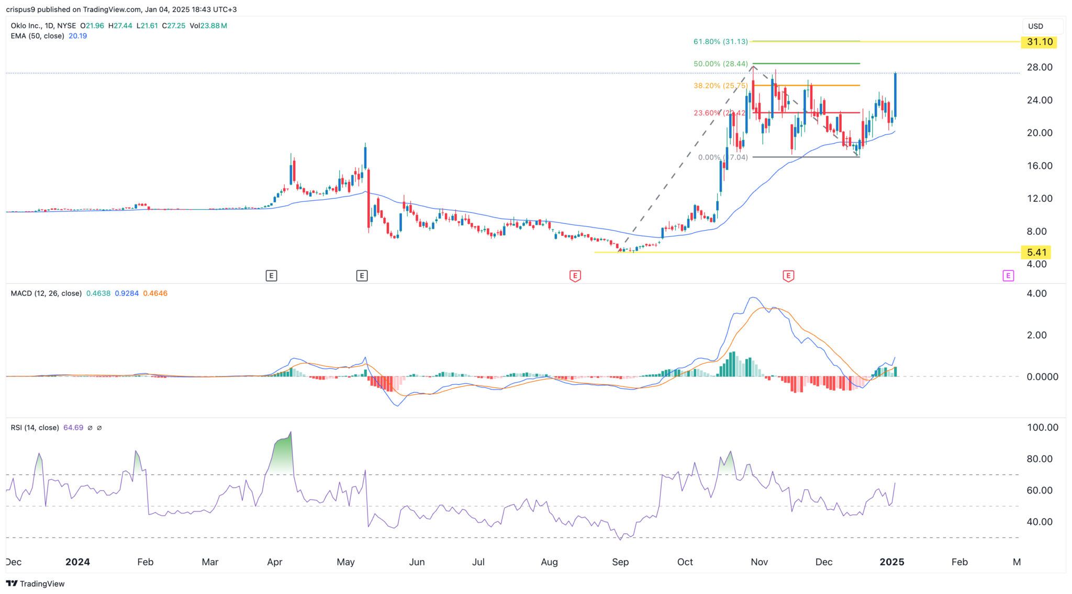Viewport: 1072px width, 594px height.
Task: Click 12.00 on the price axis
Action: [1040, 199]
